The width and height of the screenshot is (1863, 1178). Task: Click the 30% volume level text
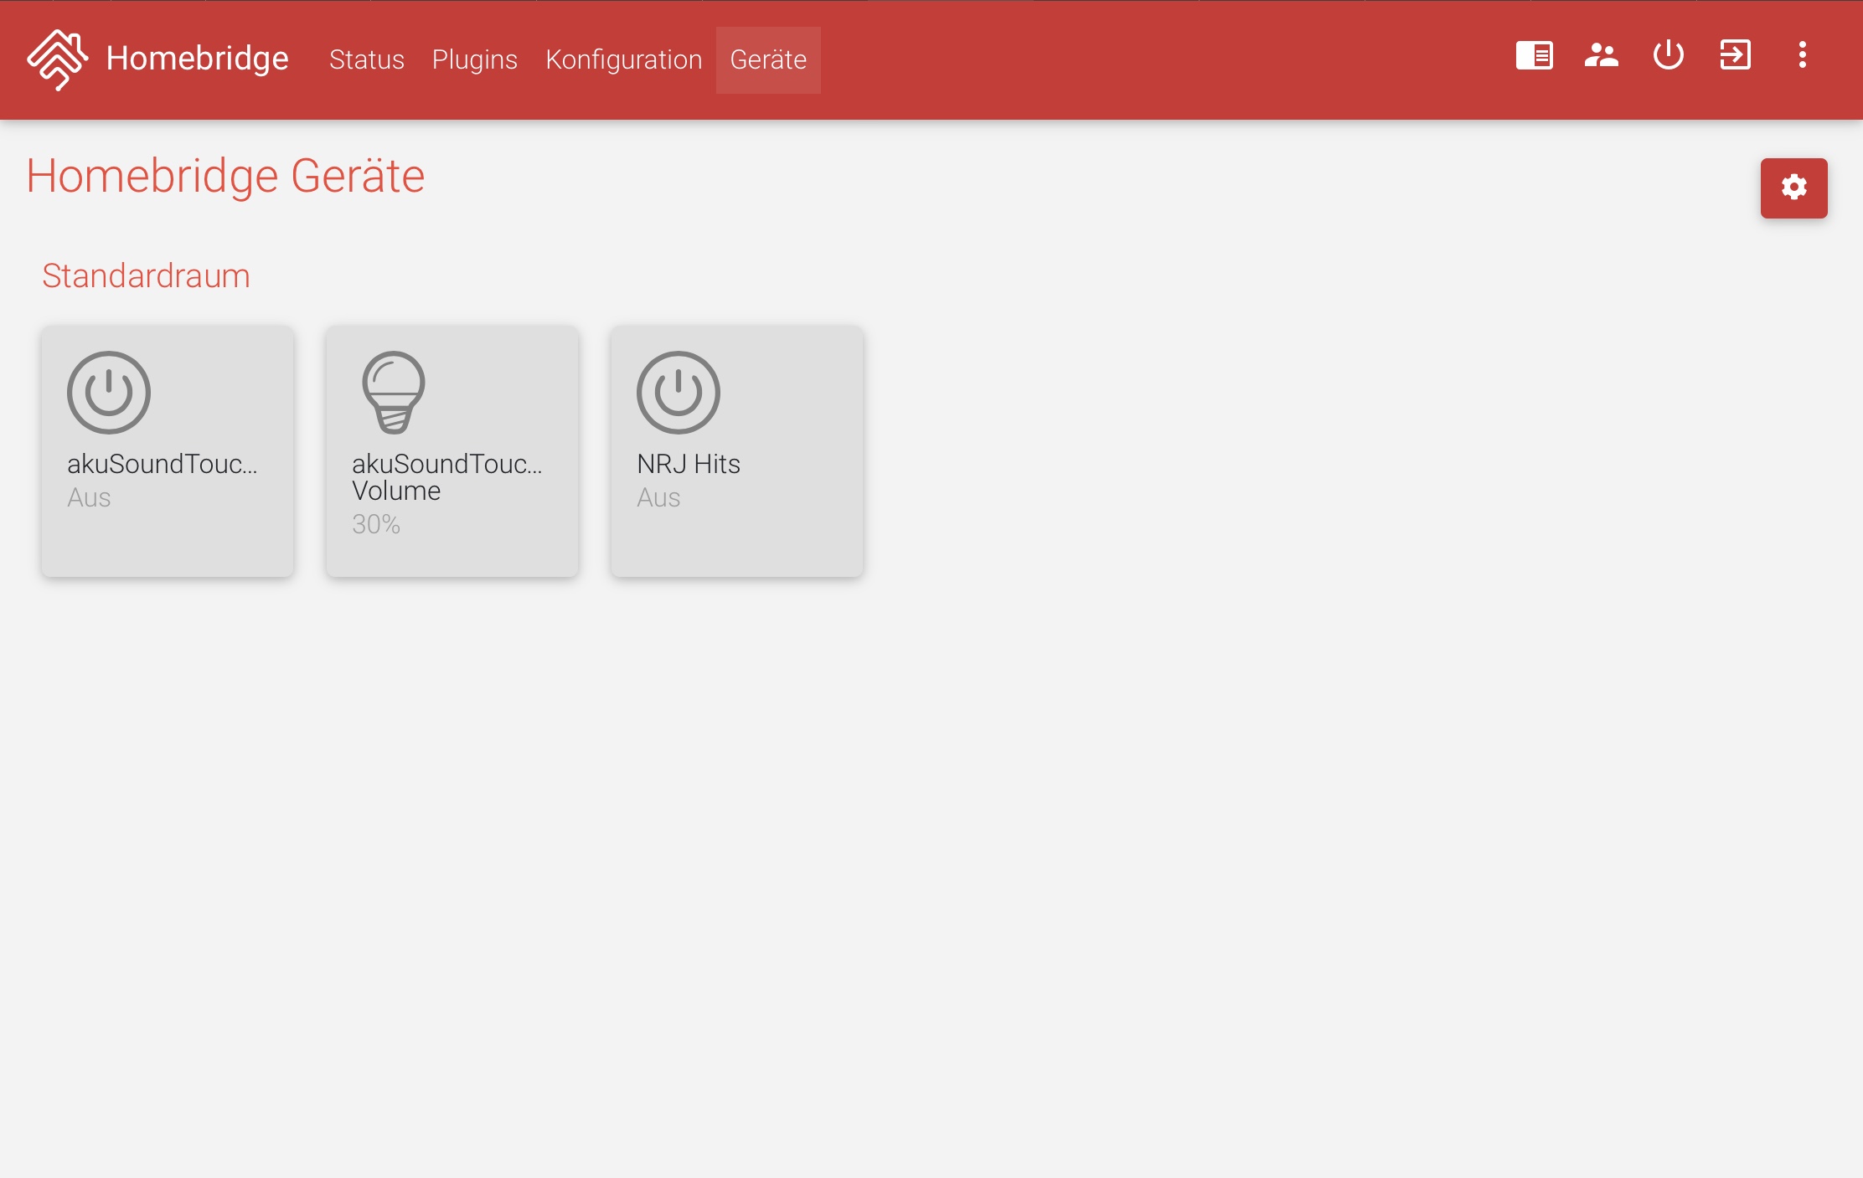click(375, 524)
